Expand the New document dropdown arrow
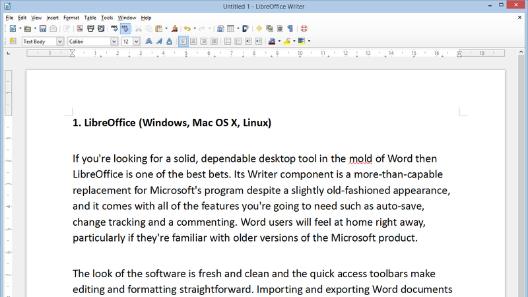 [20, 29]
